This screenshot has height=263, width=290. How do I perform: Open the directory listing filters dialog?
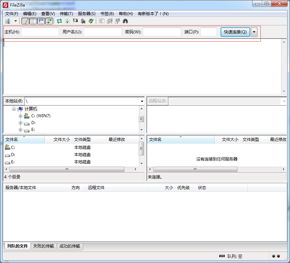102,21
